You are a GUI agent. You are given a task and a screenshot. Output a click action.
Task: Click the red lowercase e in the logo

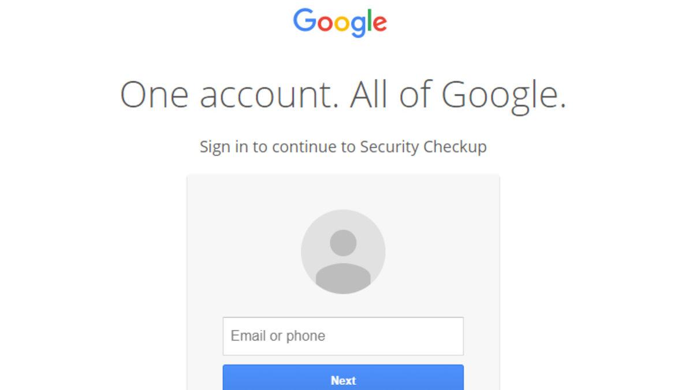click(x=379, y=23)
